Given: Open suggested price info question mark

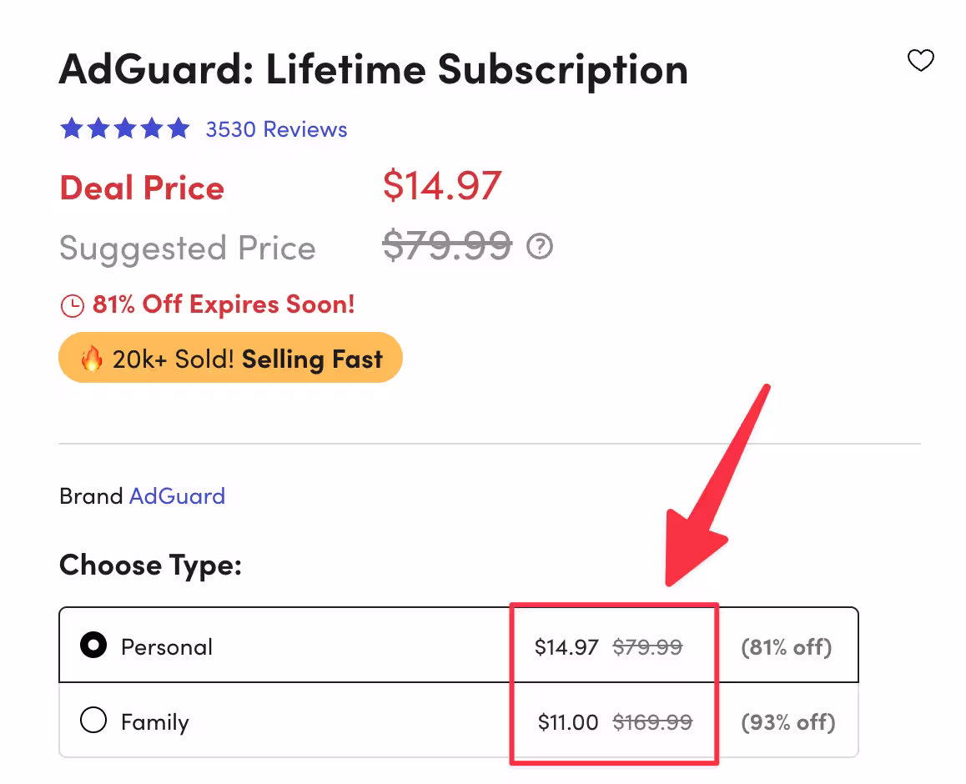Looking at the screenshot, I should pos(540,246).
